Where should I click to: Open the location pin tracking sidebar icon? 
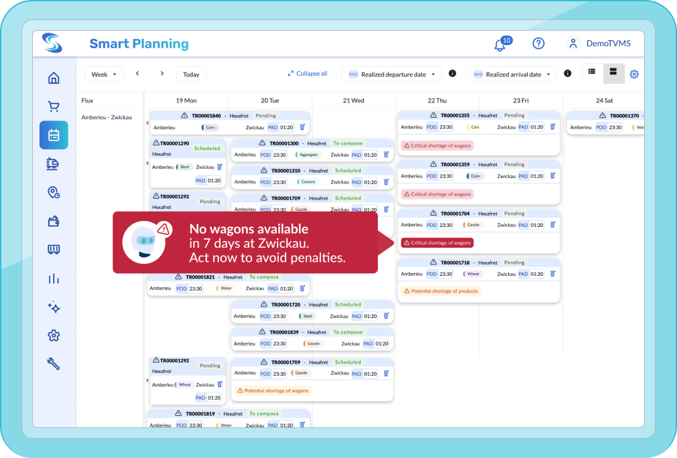click(54, 192)
